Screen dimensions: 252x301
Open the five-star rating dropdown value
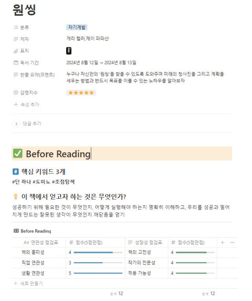point(81,93)
